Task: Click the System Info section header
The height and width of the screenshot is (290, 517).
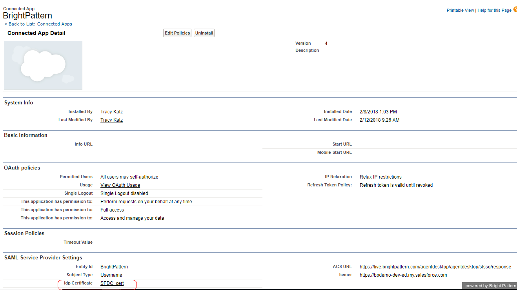Action: 19,103
